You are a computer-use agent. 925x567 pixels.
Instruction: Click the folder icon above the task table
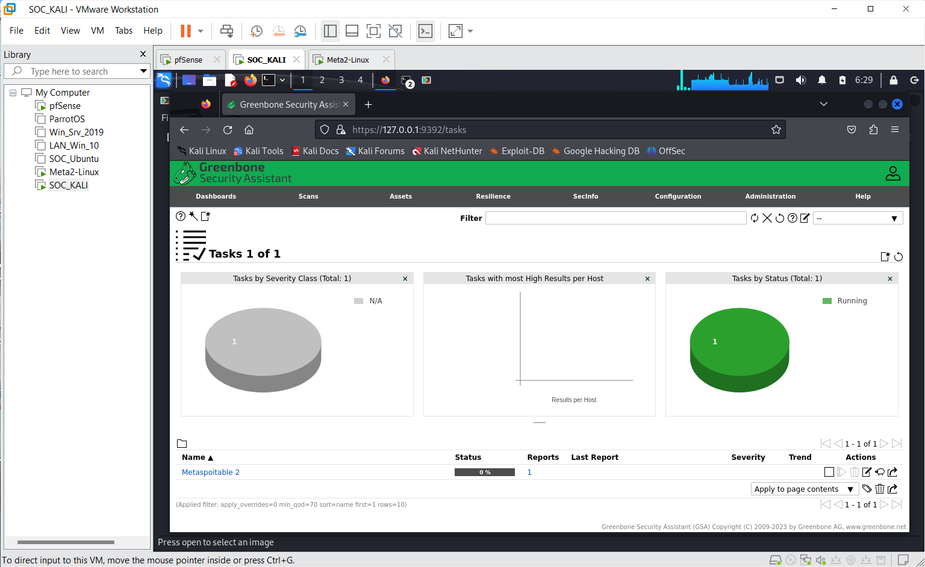(182, 444)
